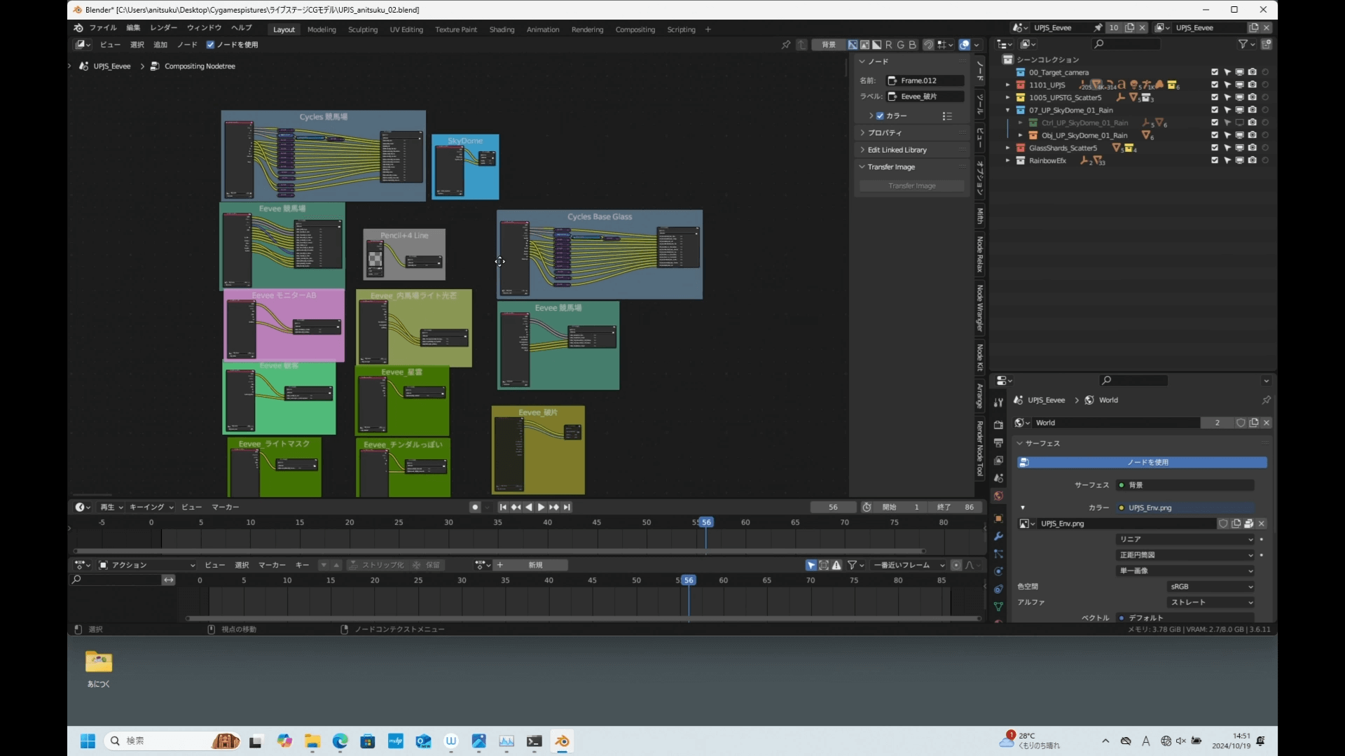Add a new workspace with plus icon

708,29
